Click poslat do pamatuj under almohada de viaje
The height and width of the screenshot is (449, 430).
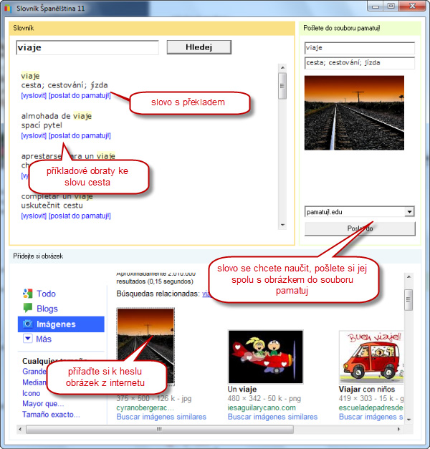pos(80,136)
